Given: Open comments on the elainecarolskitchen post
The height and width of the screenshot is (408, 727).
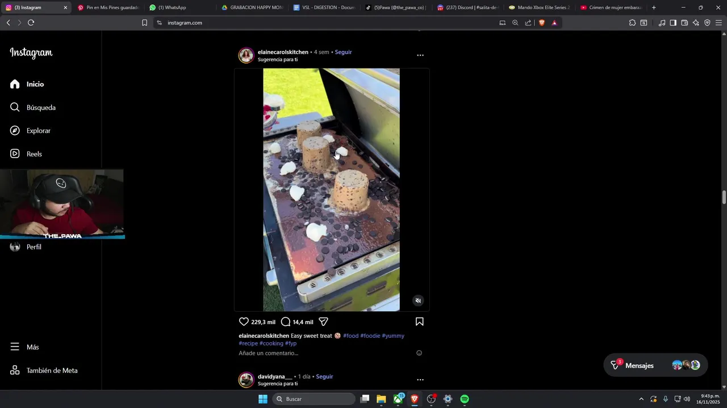Looking at the screenshot, I should (286, 321).
